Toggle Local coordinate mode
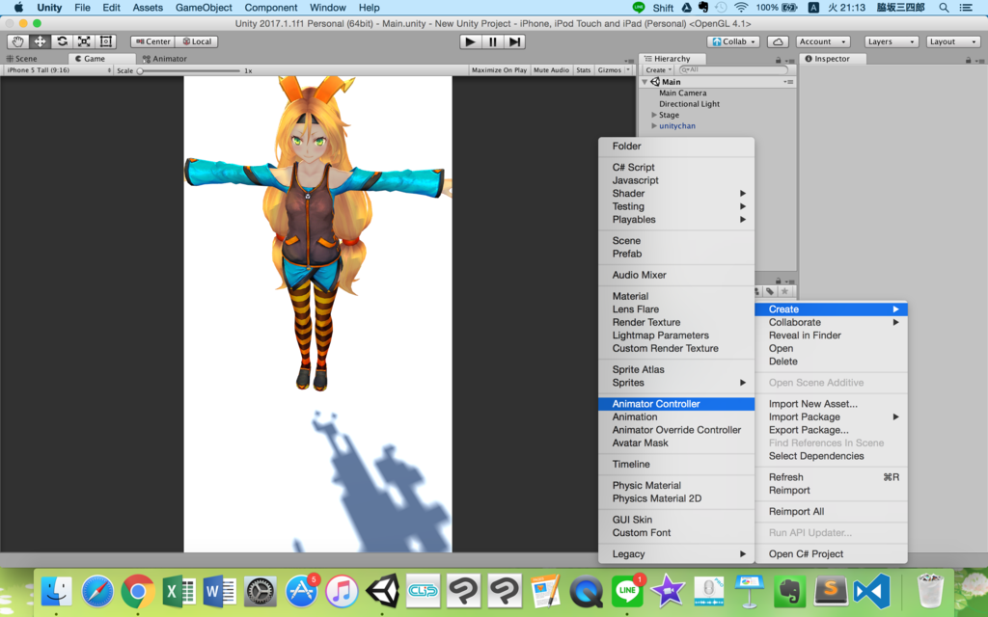 coord(197,41)
